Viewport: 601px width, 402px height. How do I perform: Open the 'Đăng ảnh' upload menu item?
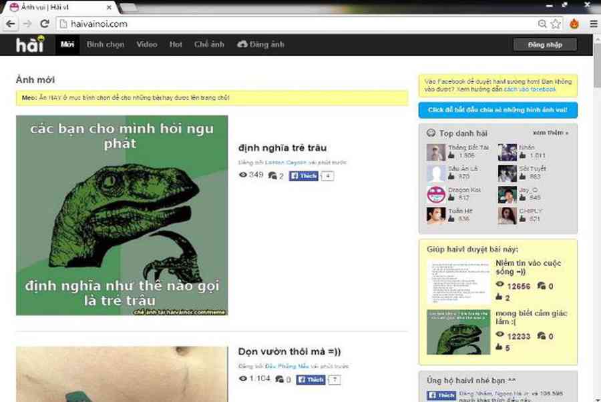tap(260, 45)
